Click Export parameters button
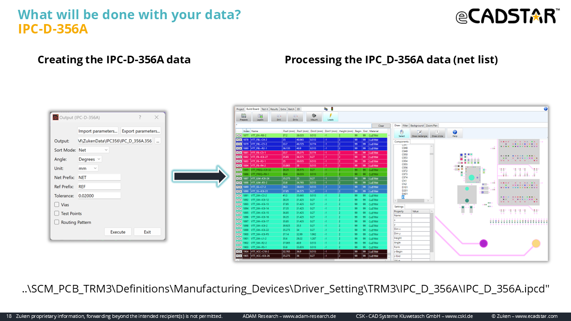 click(x=141, y=131)
